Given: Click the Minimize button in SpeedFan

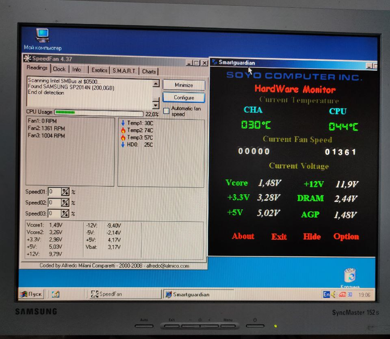Looking at the screenshot, I should [x=184, y=85].
